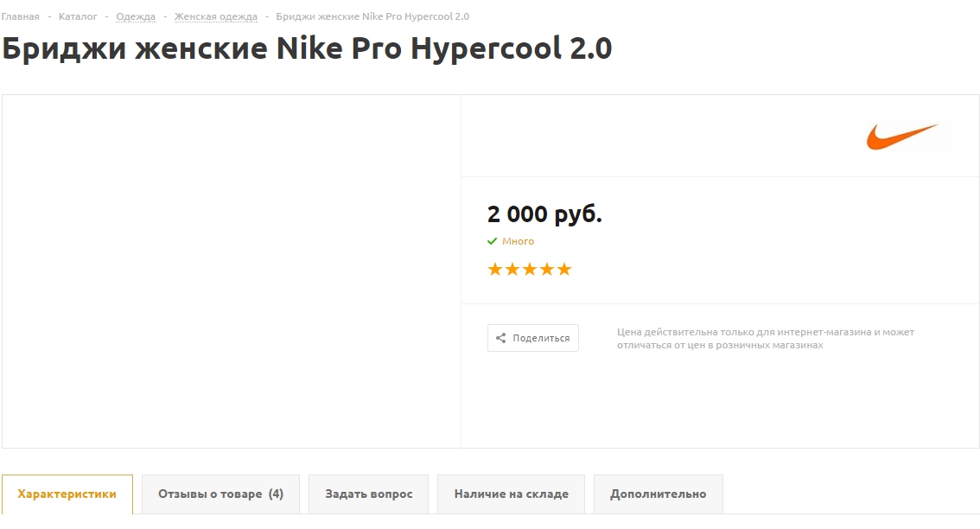Open the Женская одежда breadcrumb link
Viewport: 980px width, 529px height.
216,16
